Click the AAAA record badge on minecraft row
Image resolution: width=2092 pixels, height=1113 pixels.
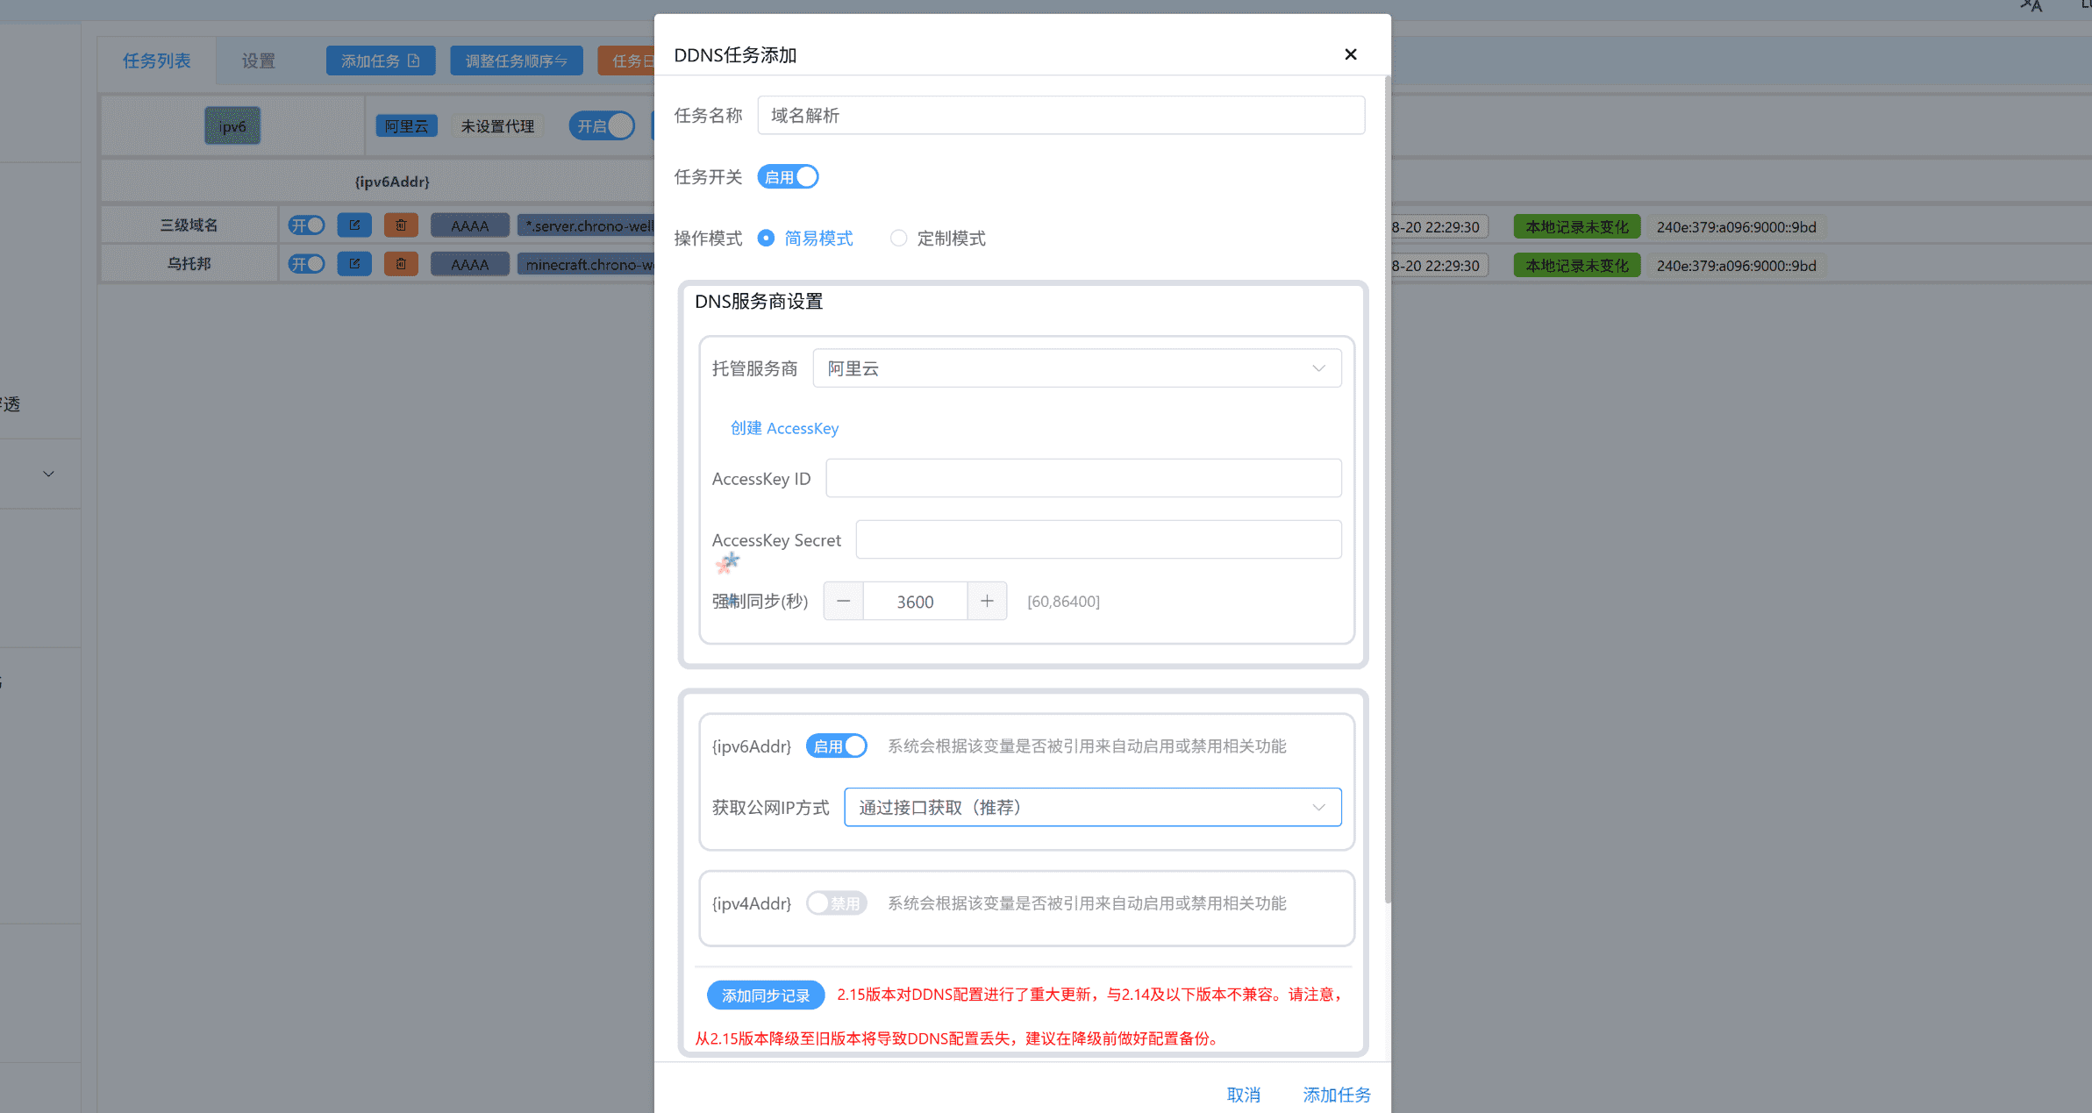click(x=470, y=264)
